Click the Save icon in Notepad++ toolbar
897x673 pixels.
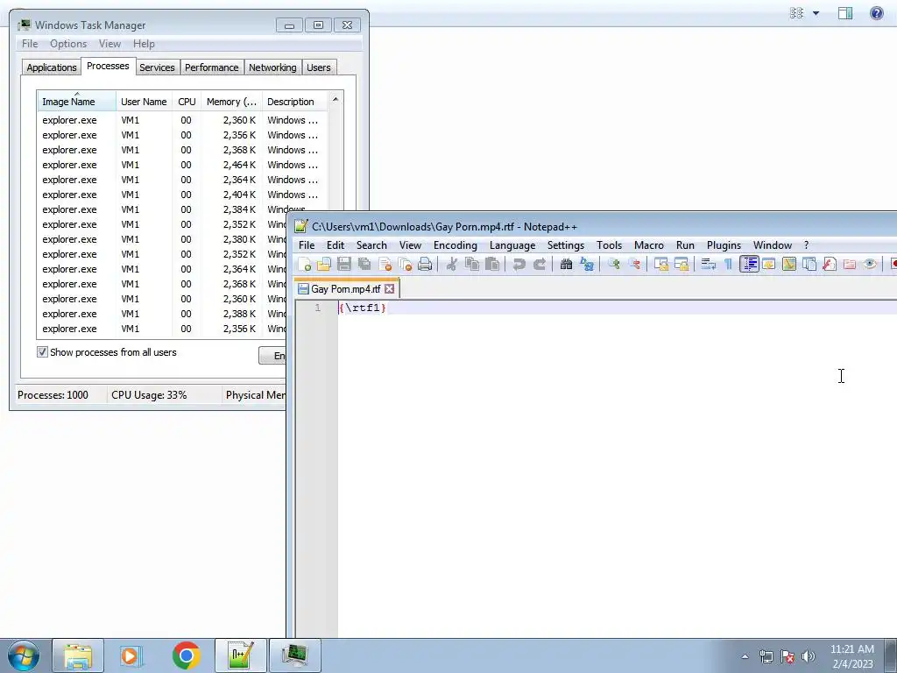(343, 264)
